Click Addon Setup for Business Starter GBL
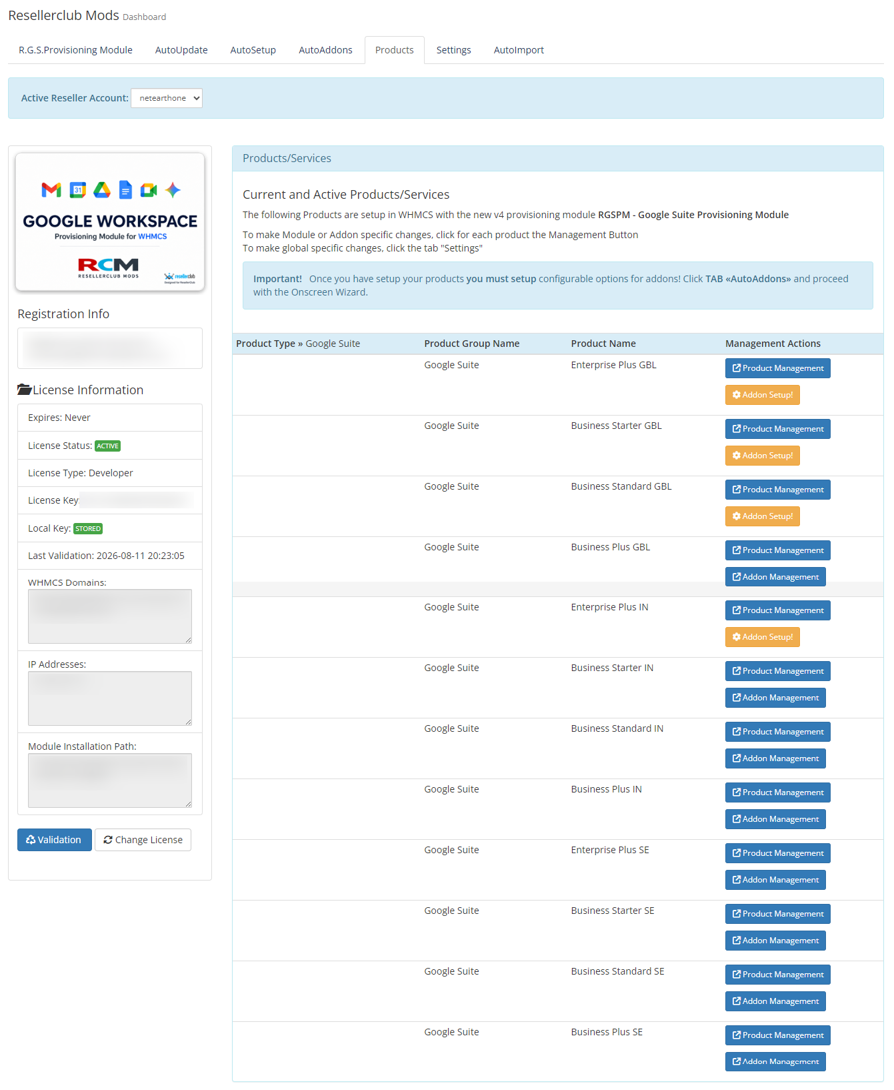This screenshot has width=894, height=1090. click(x=763, y=456)
